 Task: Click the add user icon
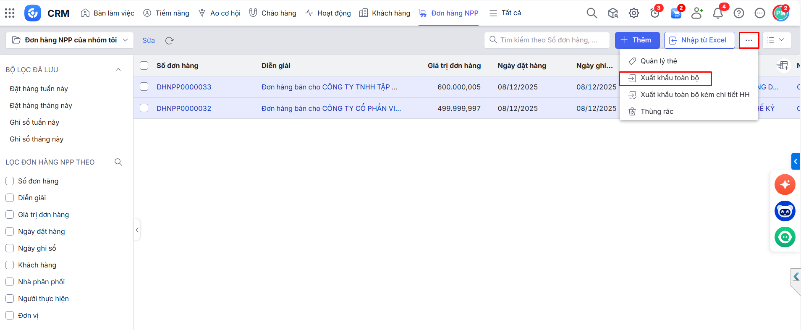click(697, 13)
